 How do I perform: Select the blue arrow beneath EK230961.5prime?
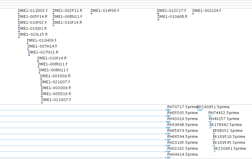(215, 152)
